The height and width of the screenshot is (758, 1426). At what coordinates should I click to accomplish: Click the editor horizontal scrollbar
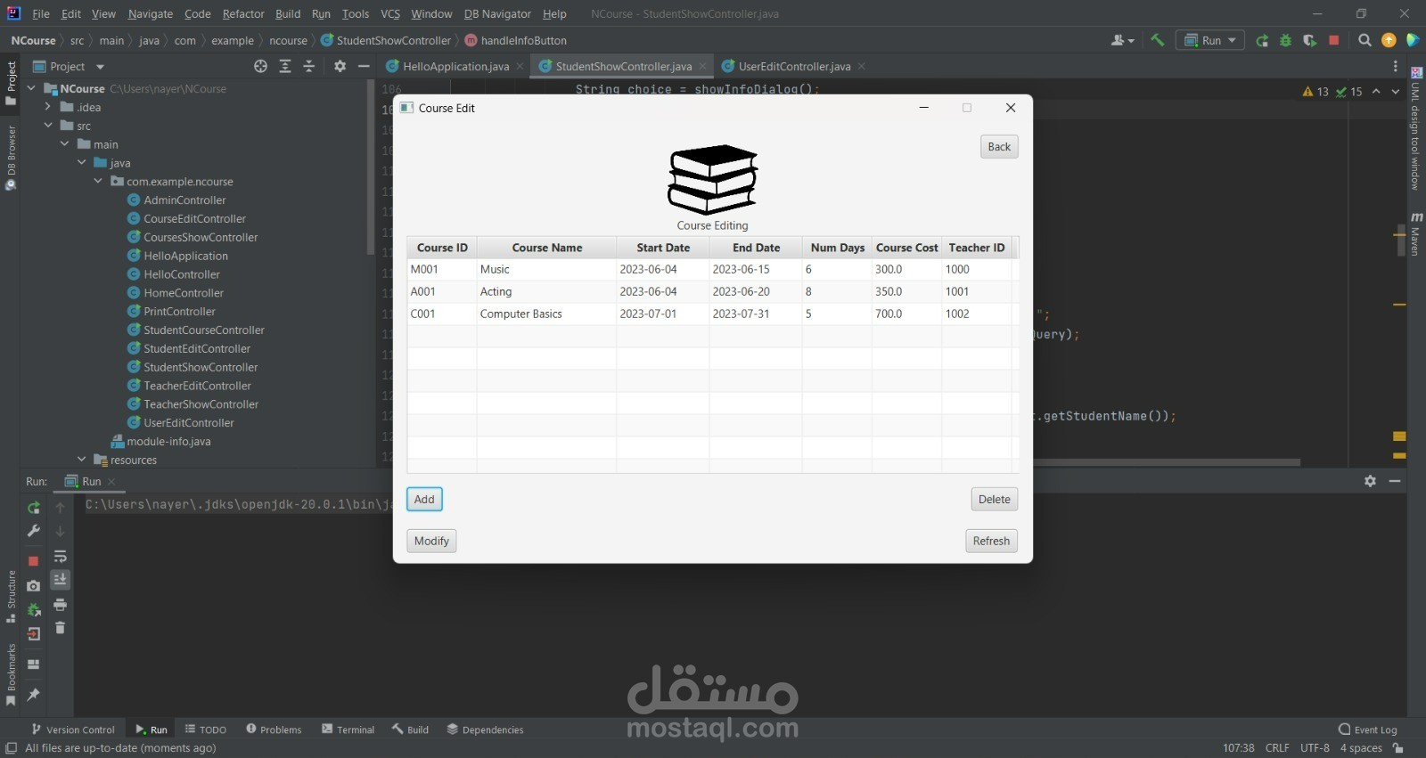click(x=1166, y=462)
